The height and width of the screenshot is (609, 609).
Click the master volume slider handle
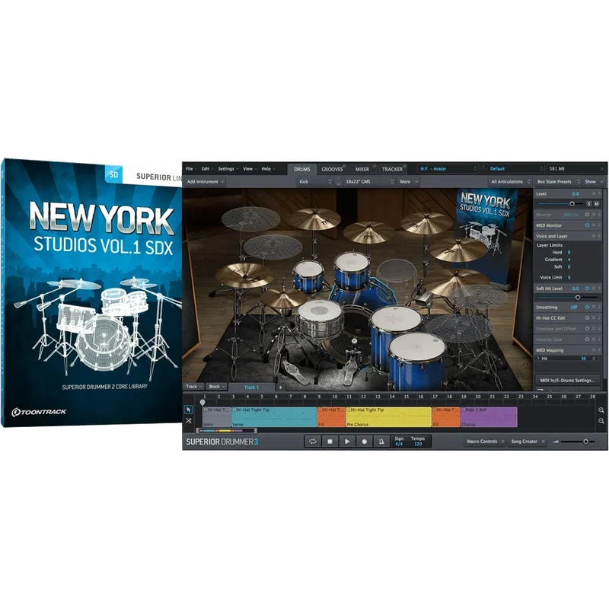pyautogui.click(x=585, y=442)
